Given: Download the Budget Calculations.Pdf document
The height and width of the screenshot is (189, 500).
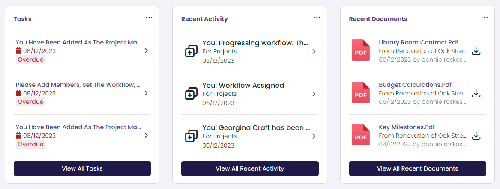Looking at the screenshot, I should [476, 93].
